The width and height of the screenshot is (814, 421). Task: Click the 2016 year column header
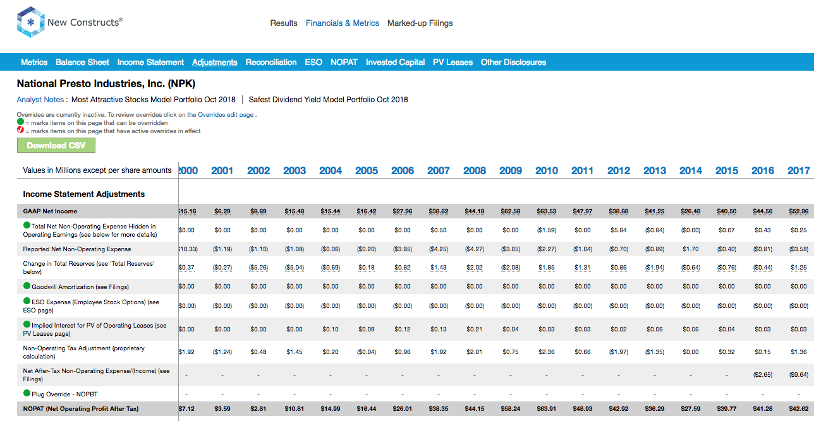point(763,170)
